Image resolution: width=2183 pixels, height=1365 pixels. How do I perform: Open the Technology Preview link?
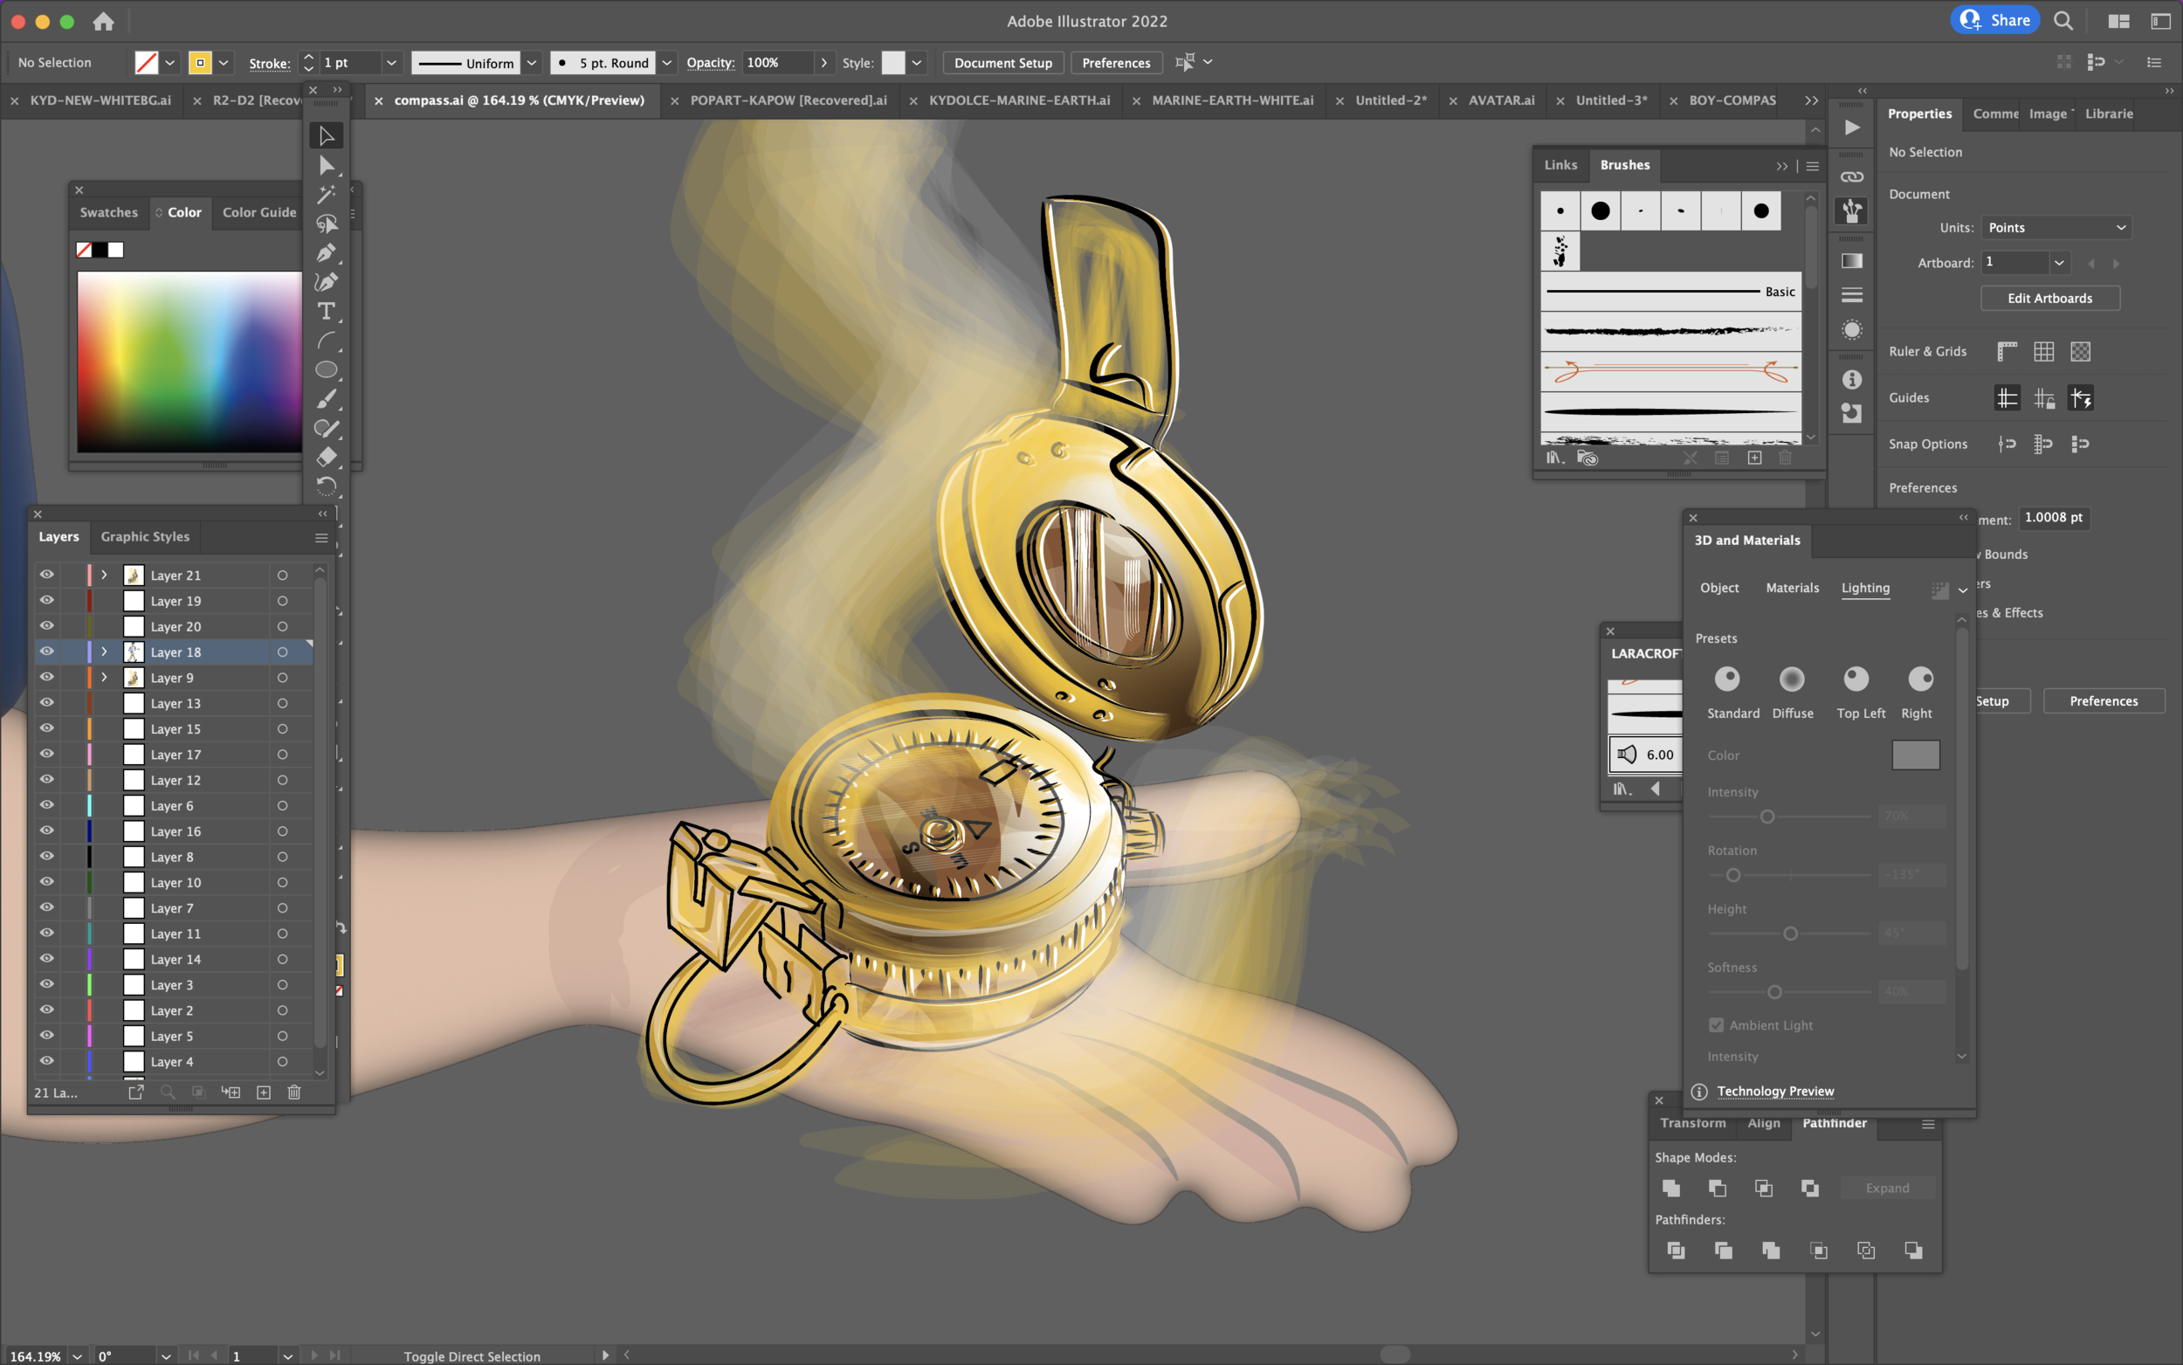pyautogui.click(x=1775, y=1092)
